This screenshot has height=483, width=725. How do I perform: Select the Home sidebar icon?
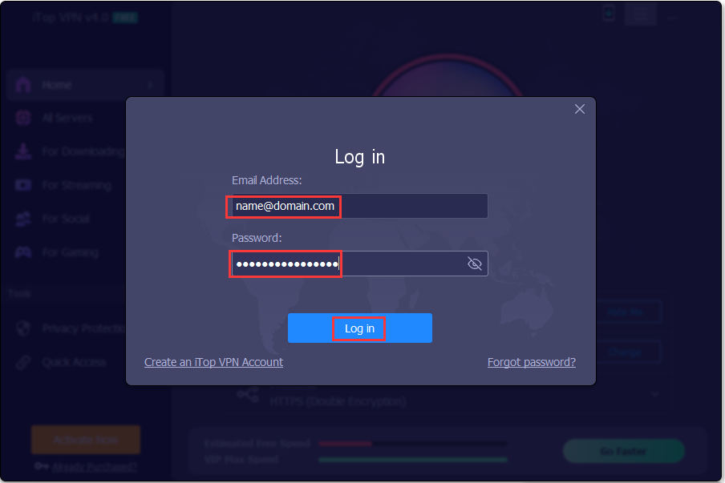(x=23, y=85)
